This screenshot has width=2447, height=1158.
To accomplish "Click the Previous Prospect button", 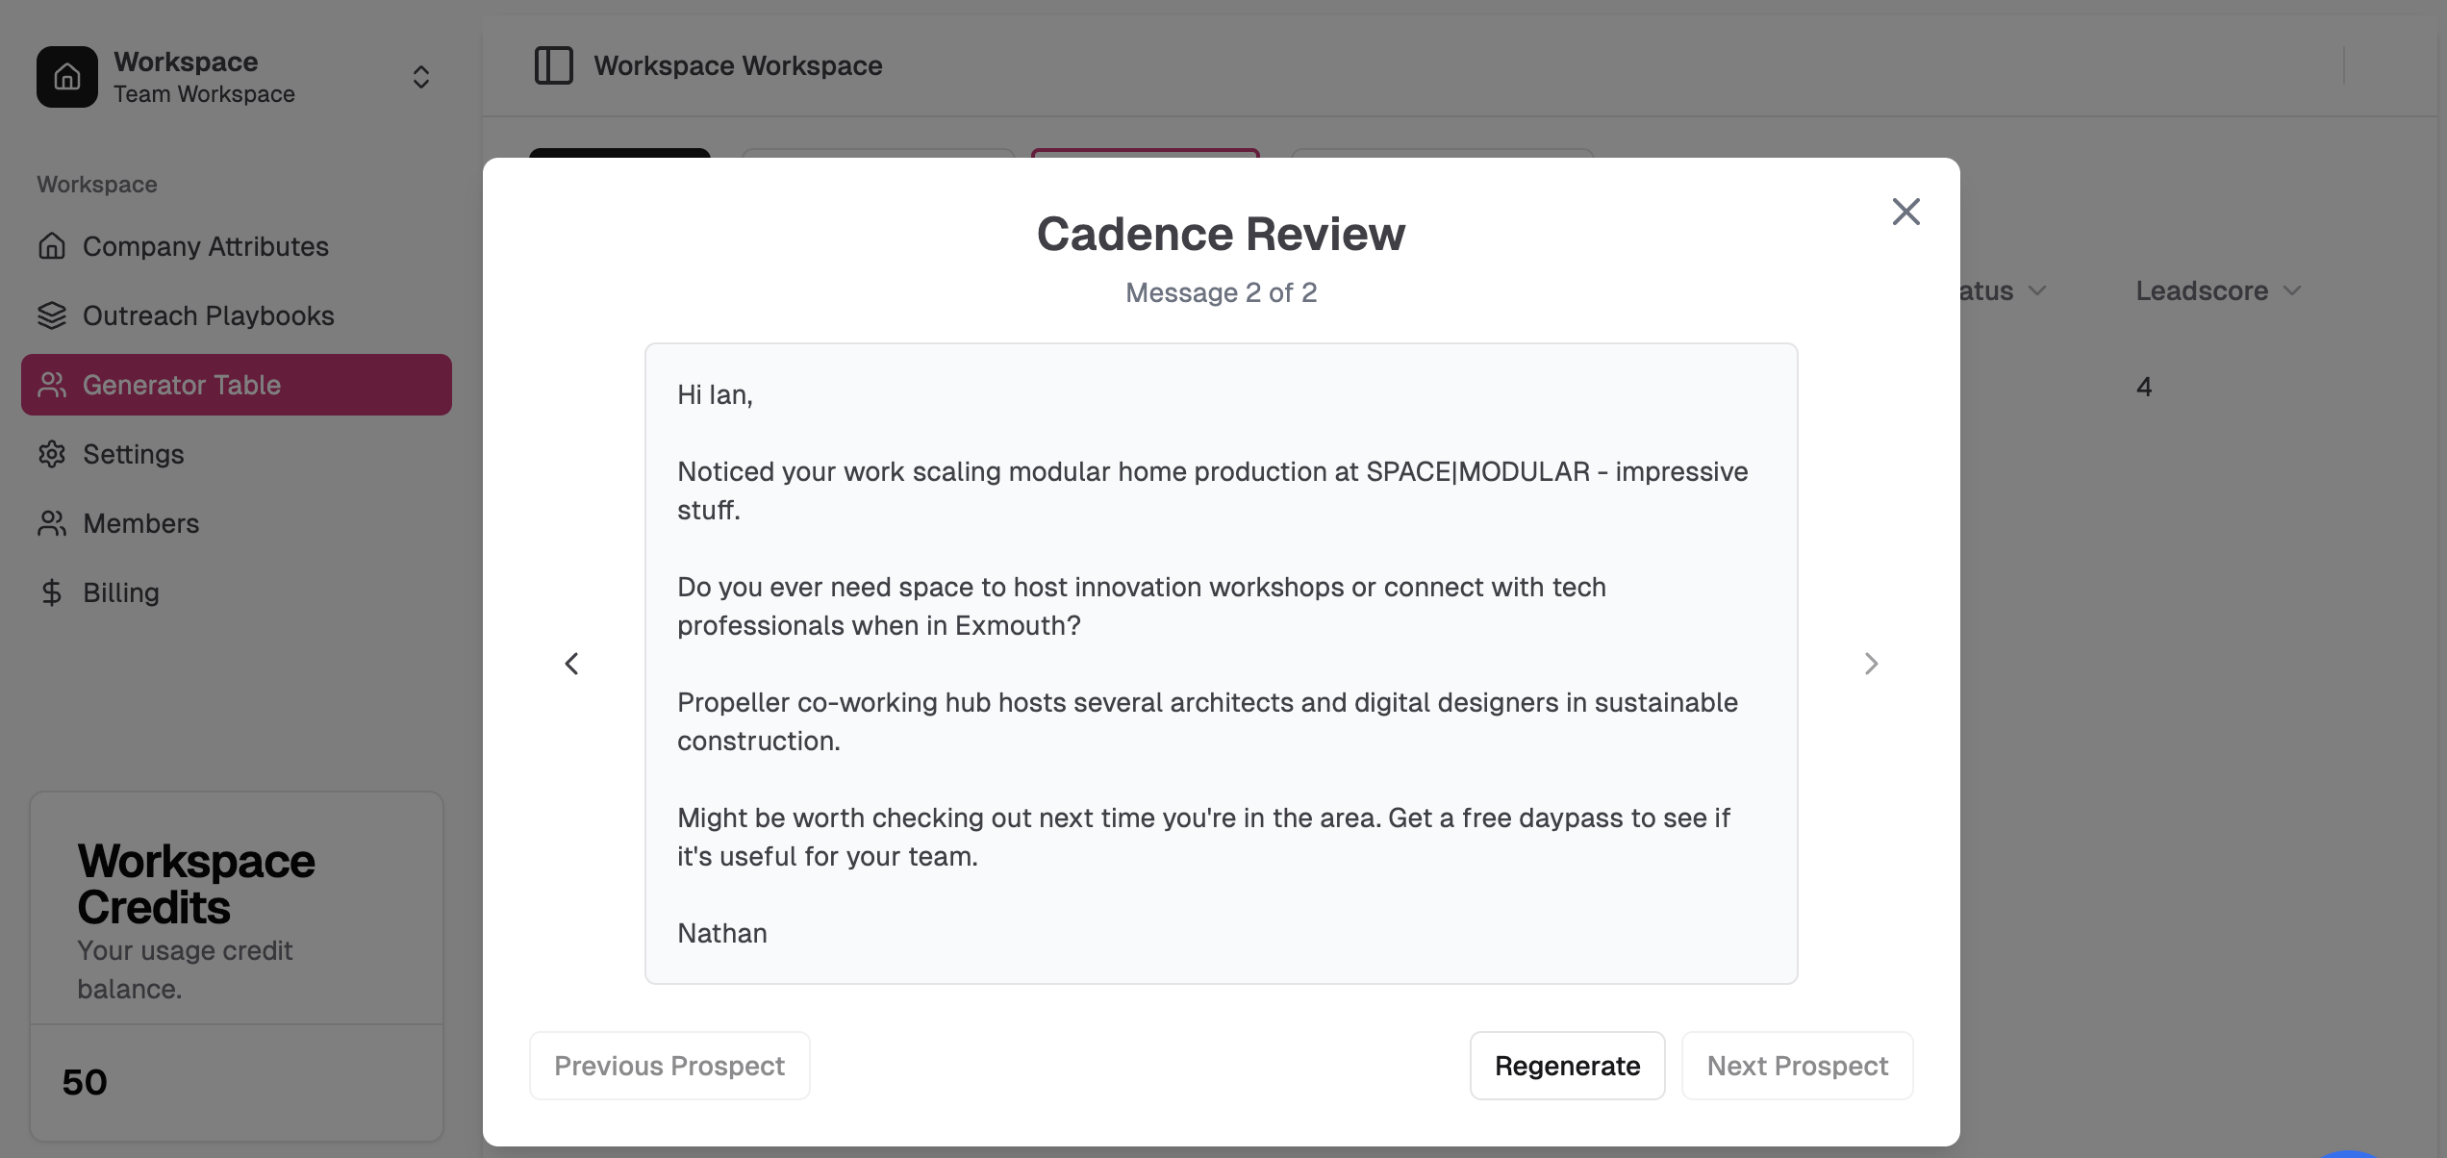I will click(x=669, y=1066).
